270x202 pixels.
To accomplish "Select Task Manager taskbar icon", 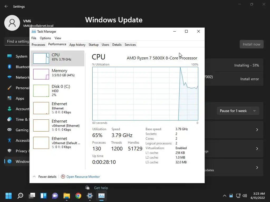I will (102, 196).
